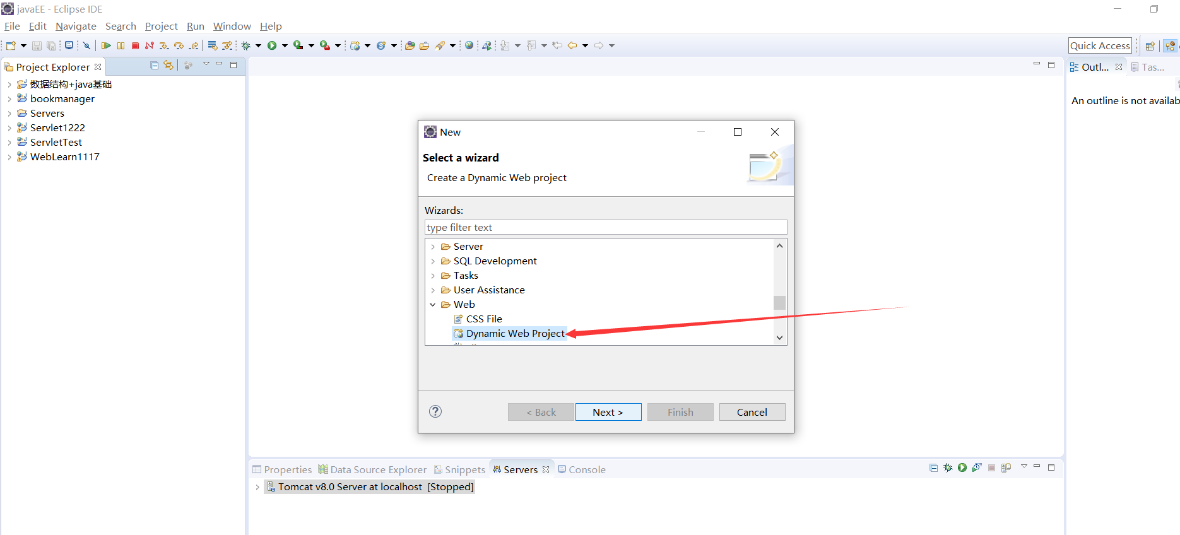Open the File menu
This screenshot has height=535, width=1180.
pyautogui.click(x=12, y=26)
